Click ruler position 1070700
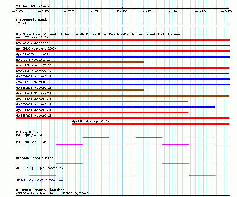Viewport: 237px width, 197px height. pyautogui.click(x=70, y=11)
